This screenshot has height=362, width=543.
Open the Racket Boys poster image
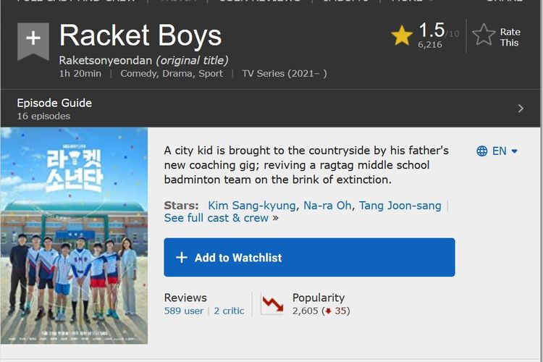[x=74, y=236]
